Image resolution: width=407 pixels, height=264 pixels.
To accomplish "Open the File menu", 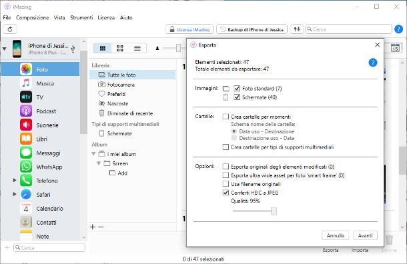I will 7,17.
